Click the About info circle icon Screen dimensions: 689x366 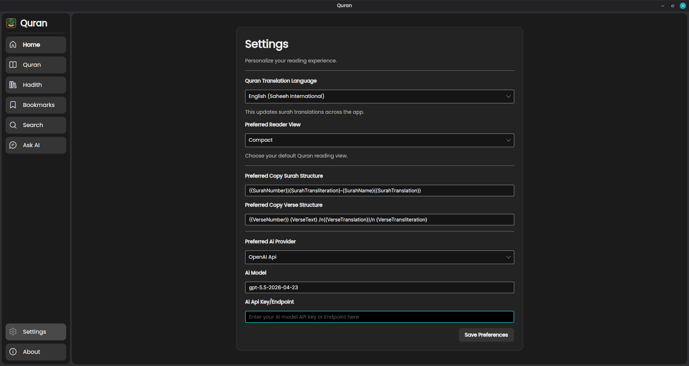click(13, 352)
